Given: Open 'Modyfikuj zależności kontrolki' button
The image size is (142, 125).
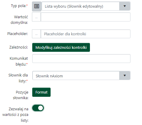Looking at the screenshot, I should [61, 47].
